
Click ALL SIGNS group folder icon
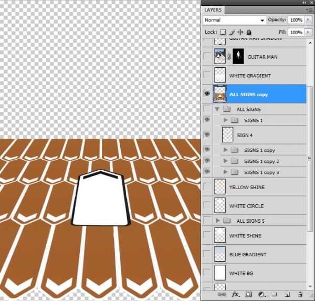click(227, 109)
